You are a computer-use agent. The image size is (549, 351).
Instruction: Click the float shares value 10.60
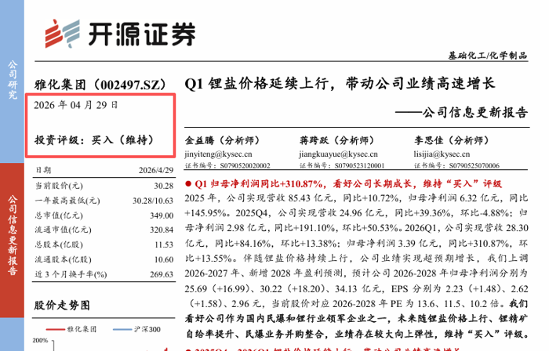click(164, 259)
